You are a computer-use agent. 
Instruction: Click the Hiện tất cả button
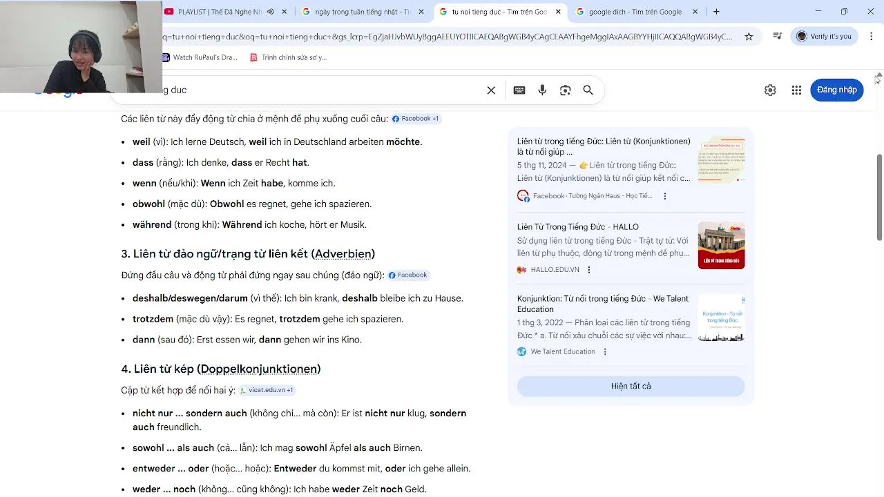coord(631,387)
